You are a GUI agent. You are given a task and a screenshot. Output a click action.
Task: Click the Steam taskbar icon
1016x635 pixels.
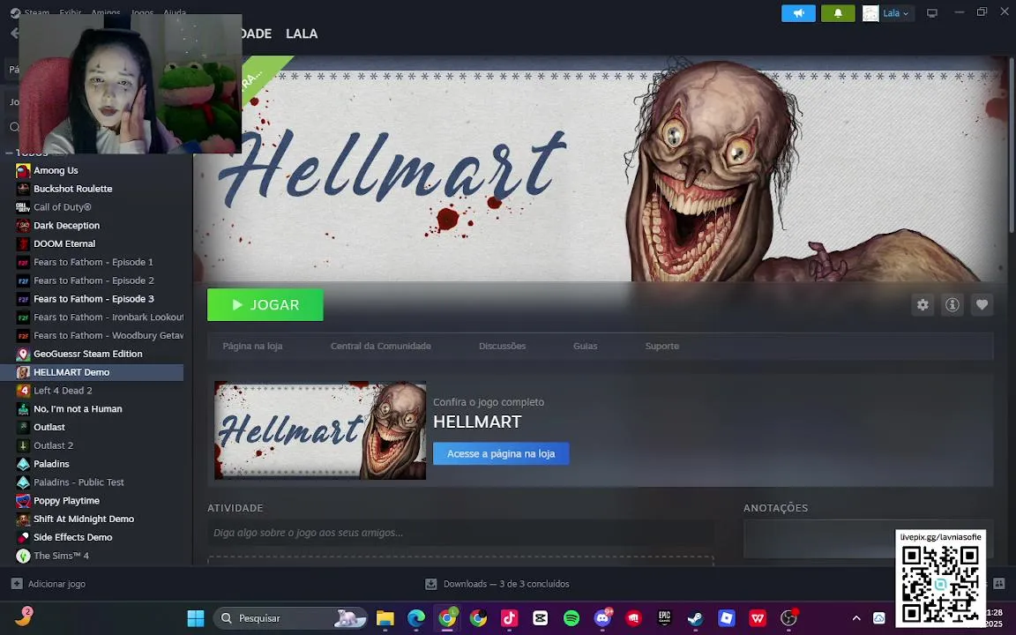(695, 618)
